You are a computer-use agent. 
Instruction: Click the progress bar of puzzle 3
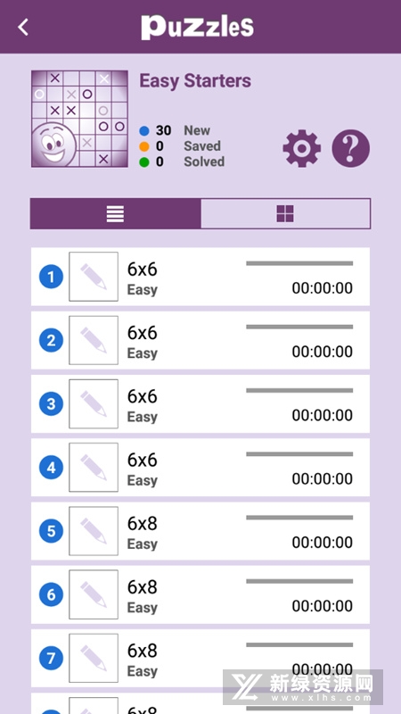pyautogui.click(x=299, y=390)
